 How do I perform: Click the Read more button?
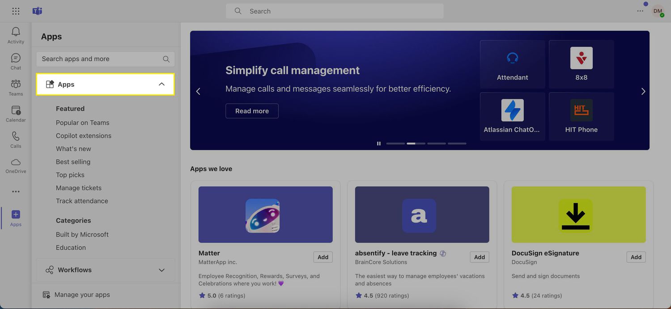tap(252, 111)
